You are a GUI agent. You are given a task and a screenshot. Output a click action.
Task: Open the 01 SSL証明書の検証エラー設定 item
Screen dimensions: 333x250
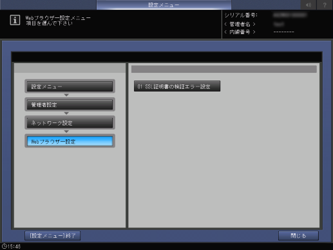point(177,86)
